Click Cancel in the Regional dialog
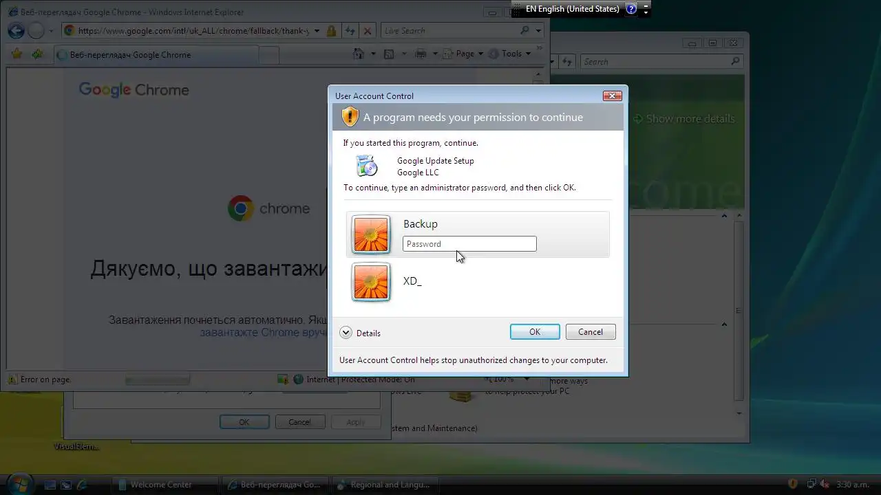The image size is (881, 495). tap(299, 422)
